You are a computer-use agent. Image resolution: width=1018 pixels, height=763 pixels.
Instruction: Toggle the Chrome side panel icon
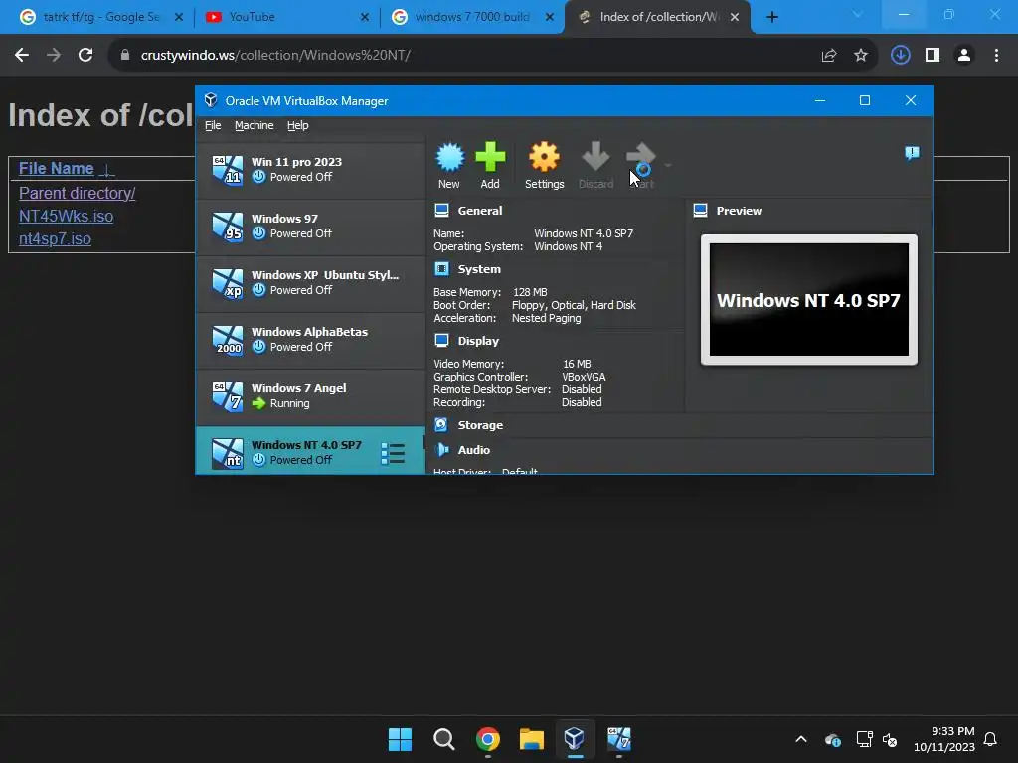[x=933, y=56]
